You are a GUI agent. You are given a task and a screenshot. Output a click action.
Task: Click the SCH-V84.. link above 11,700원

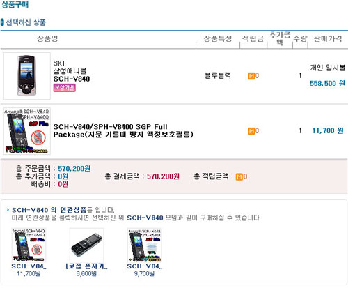pyautogui.click(x=29, y=266)
